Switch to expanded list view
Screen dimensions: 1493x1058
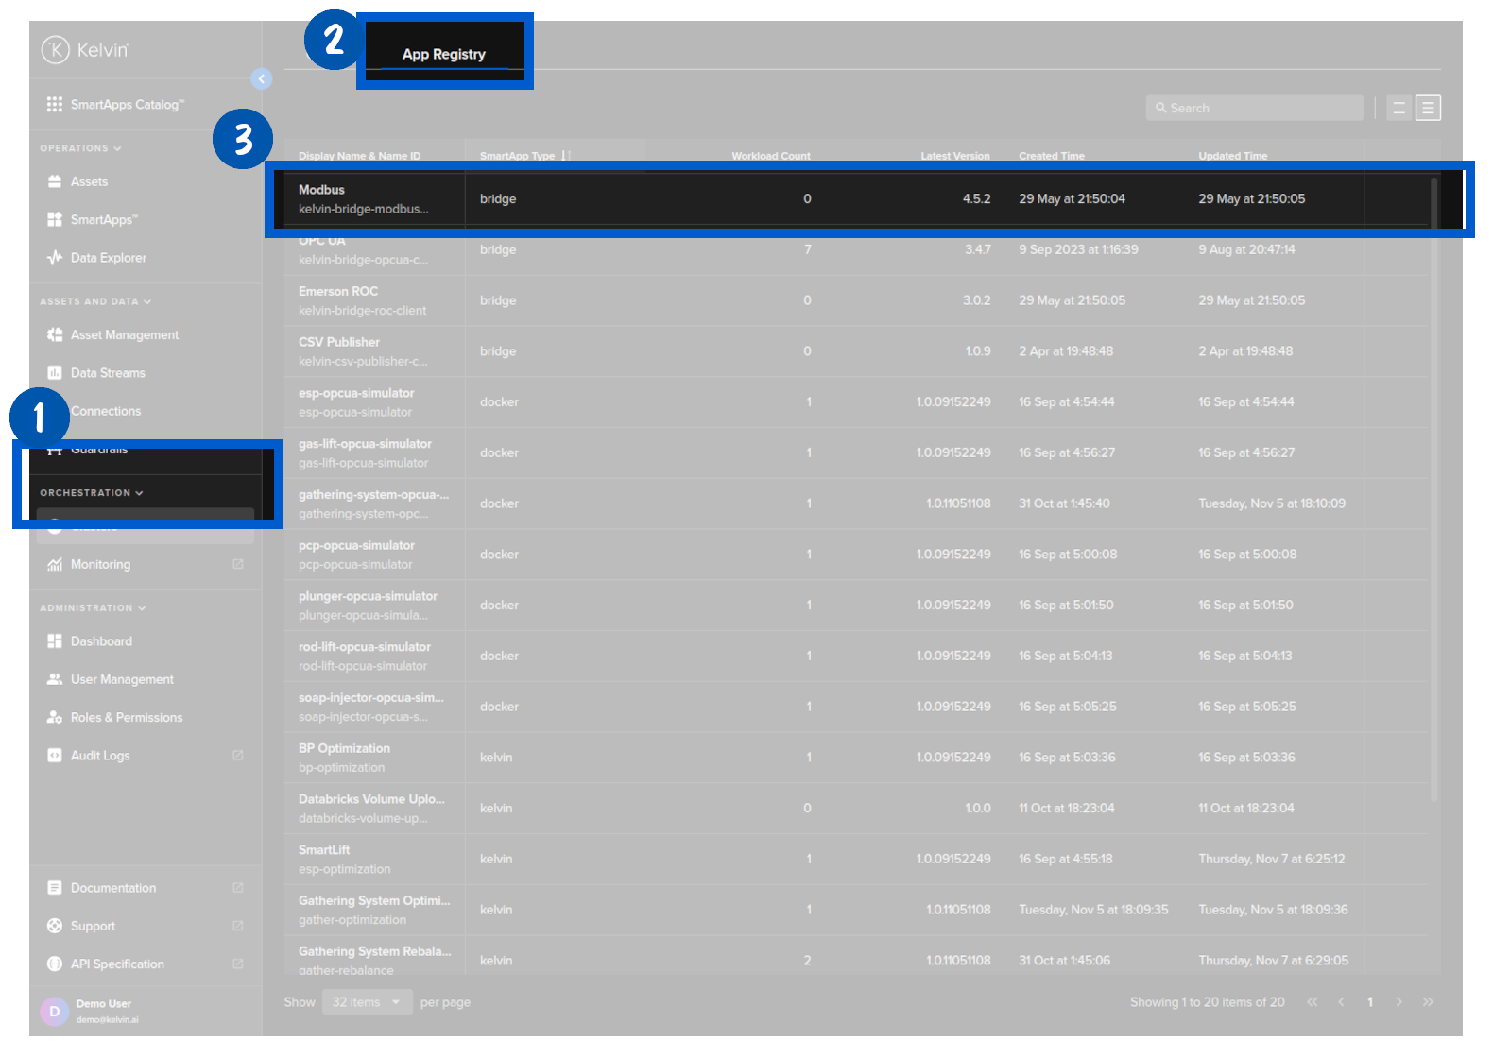tap(1428, 109)
